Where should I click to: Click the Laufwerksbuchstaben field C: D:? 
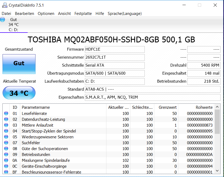pyautogui.click(x=115, y=81)
